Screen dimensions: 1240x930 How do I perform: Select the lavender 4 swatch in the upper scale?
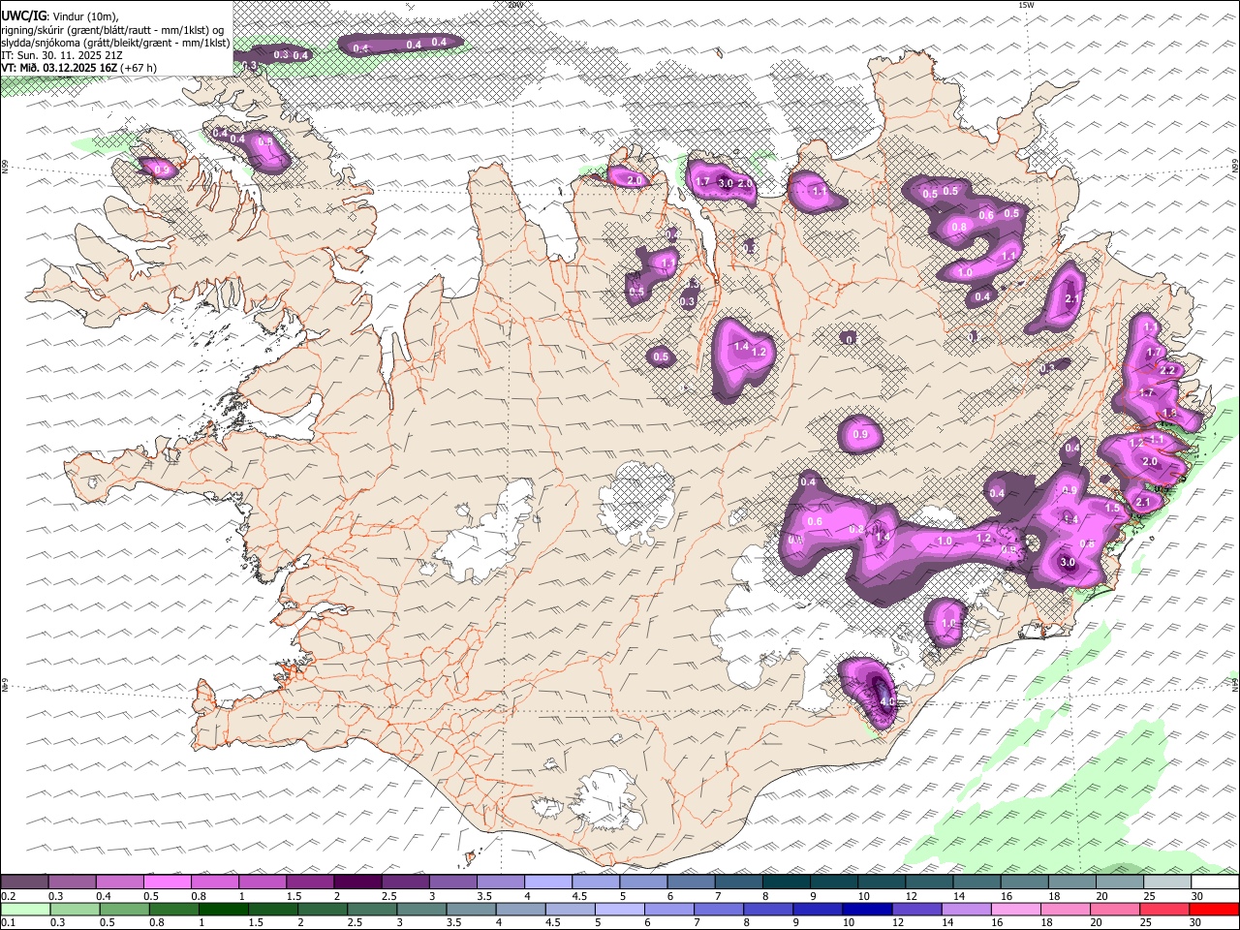(x=548, y=882)
